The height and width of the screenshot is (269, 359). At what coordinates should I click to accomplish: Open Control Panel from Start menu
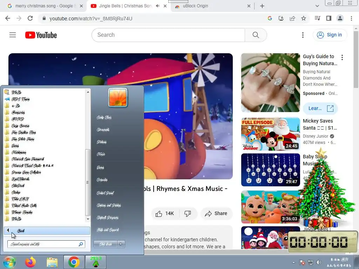pyautogui.click(x=105, y=193)
